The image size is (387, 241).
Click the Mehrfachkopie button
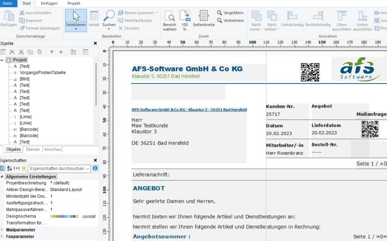click(135, 20)
